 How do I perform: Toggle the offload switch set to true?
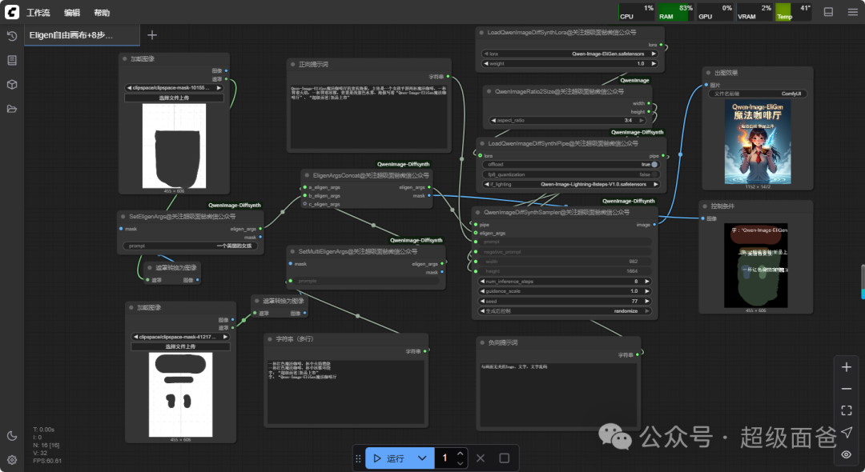[654, 164]
